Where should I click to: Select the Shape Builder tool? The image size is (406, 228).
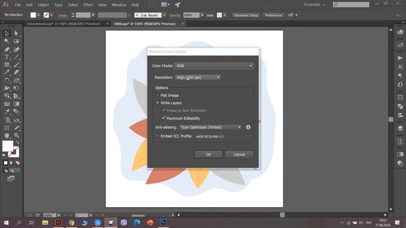(x=7, y=96)
